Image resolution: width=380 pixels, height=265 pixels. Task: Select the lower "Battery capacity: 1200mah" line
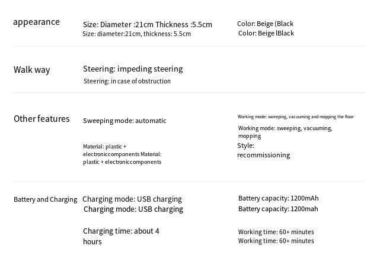(x=278, y=209)
